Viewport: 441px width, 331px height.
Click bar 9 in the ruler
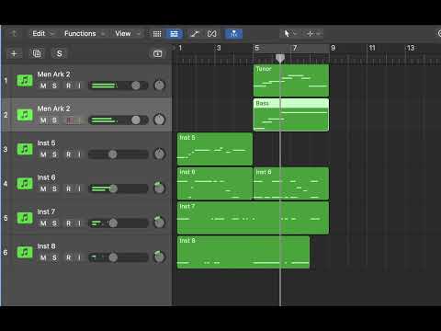pyautogui.click(x=334, y=48)
